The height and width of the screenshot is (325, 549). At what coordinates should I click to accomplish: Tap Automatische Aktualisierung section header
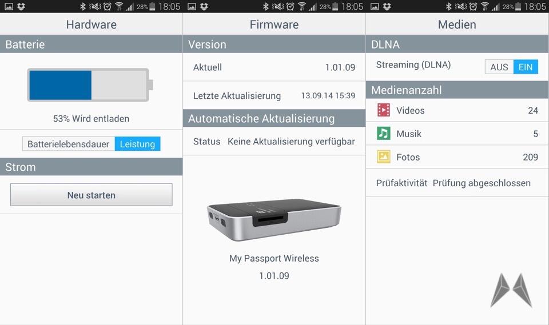274,118
